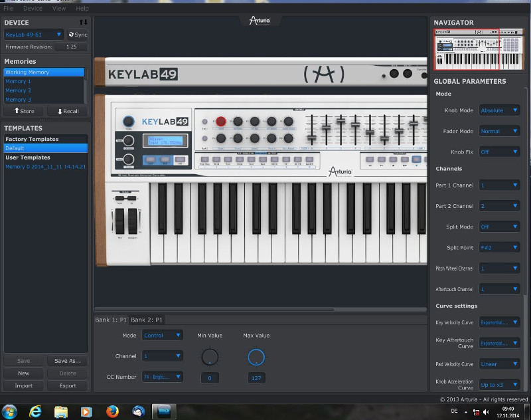The height and width of the screenshot is (420, 531).
Task: Open the Split Point dropdown
Action: point(499,247)
